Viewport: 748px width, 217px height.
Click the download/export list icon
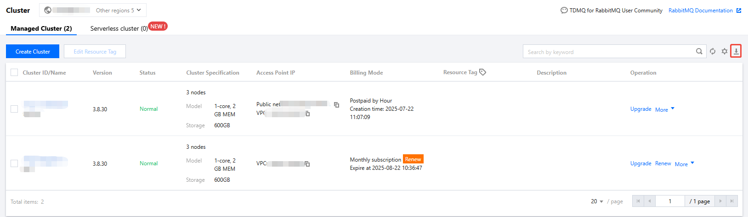[x=736, y=51]
